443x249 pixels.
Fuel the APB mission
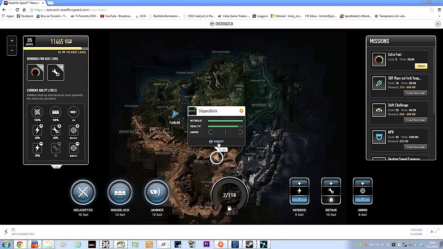pyautogui.click(x=415, y=147)
